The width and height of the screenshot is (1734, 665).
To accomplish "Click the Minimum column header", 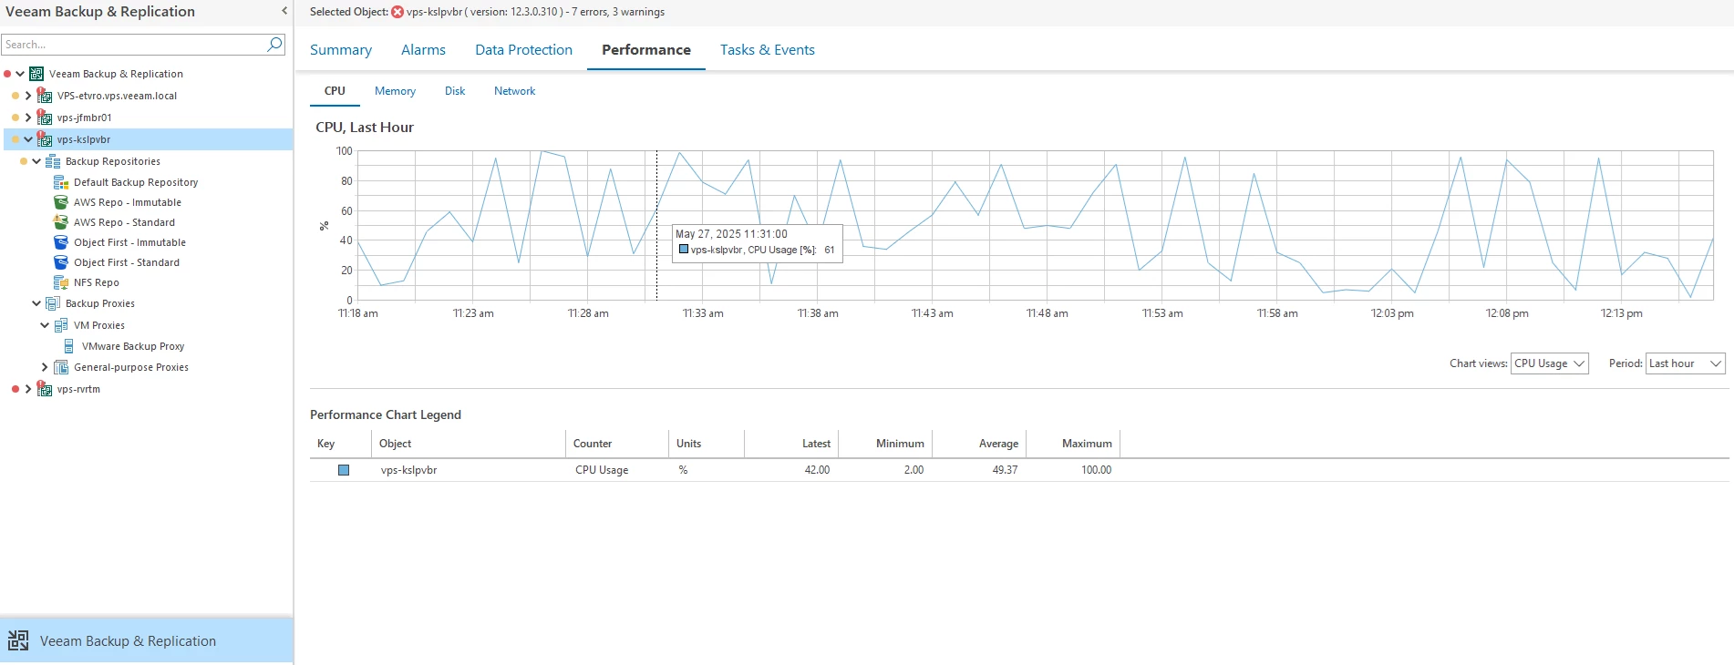I will point(885,444).
